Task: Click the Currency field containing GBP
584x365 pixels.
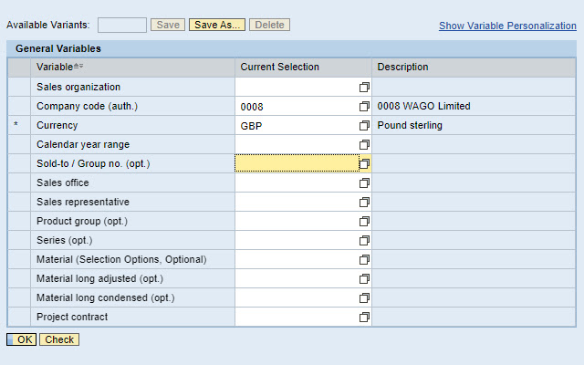Action: (295, 126)
